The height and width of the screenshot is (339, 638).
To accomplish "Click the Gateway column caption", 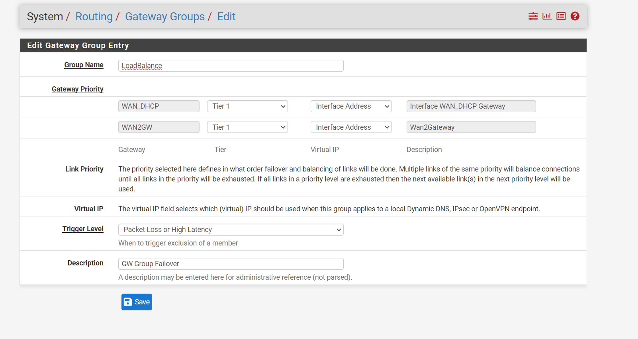I will coord(132,150).
